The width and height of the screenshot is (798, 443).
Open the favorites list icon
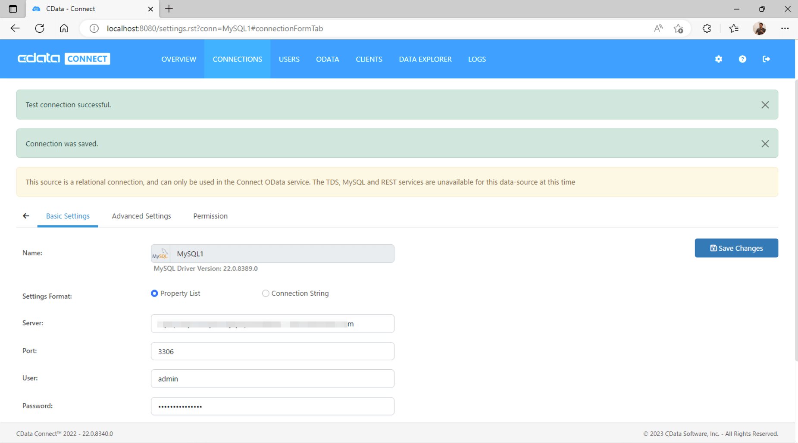734,28
